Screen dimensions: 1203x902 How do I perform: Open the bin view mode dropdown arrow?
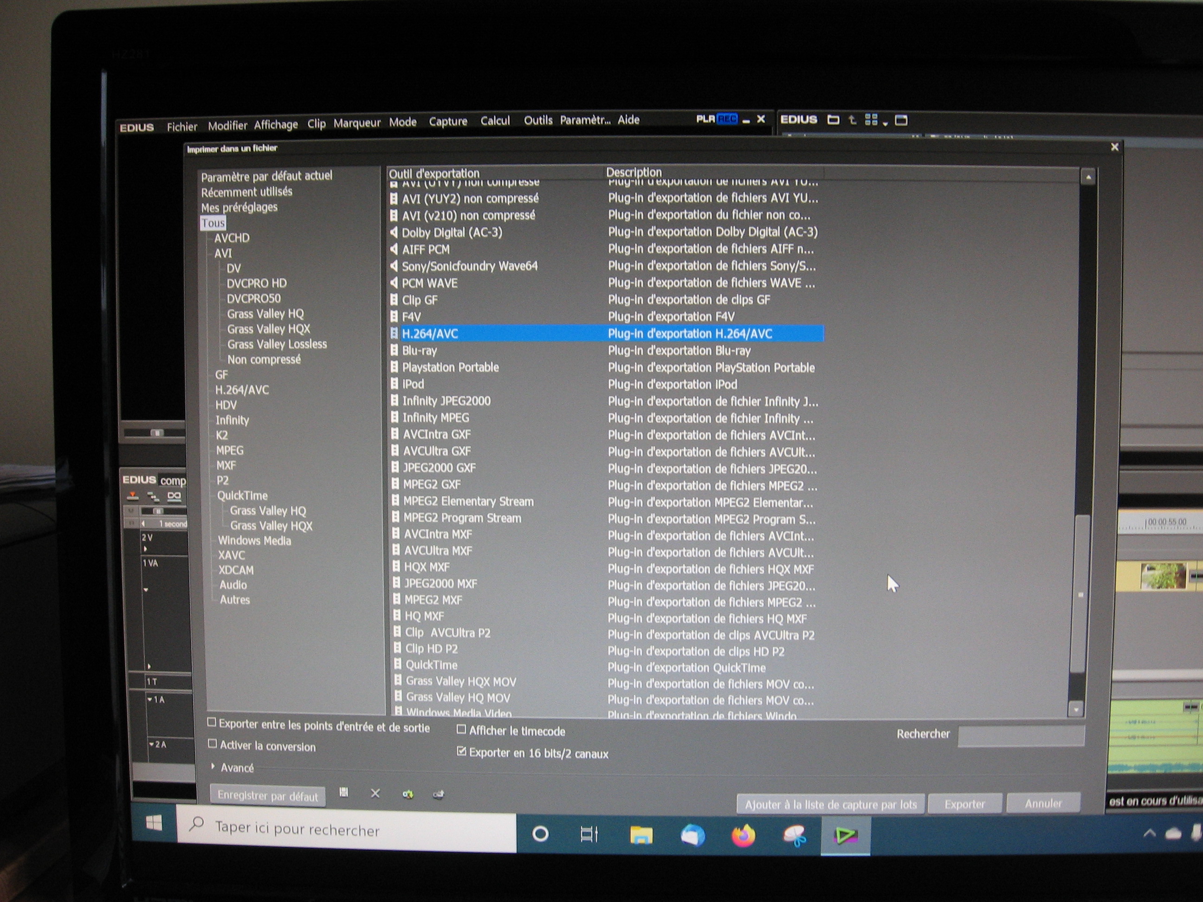point(886,124)
